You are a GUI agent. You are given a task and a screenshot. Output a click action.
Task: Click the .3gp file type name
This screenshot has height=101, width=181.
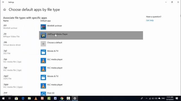pyautogui.click(x=5, y=68)
